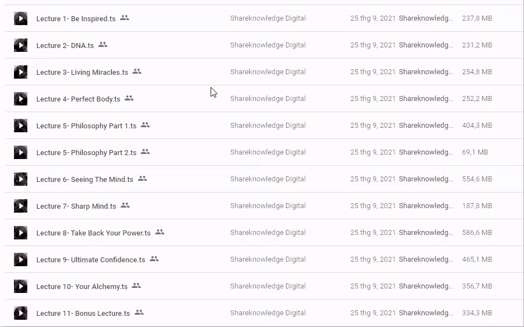Click video thumbnail icon of Lecture 7- Sharp Mind
The width and height of the screenshot is (524, 327).
coord(21,206)
